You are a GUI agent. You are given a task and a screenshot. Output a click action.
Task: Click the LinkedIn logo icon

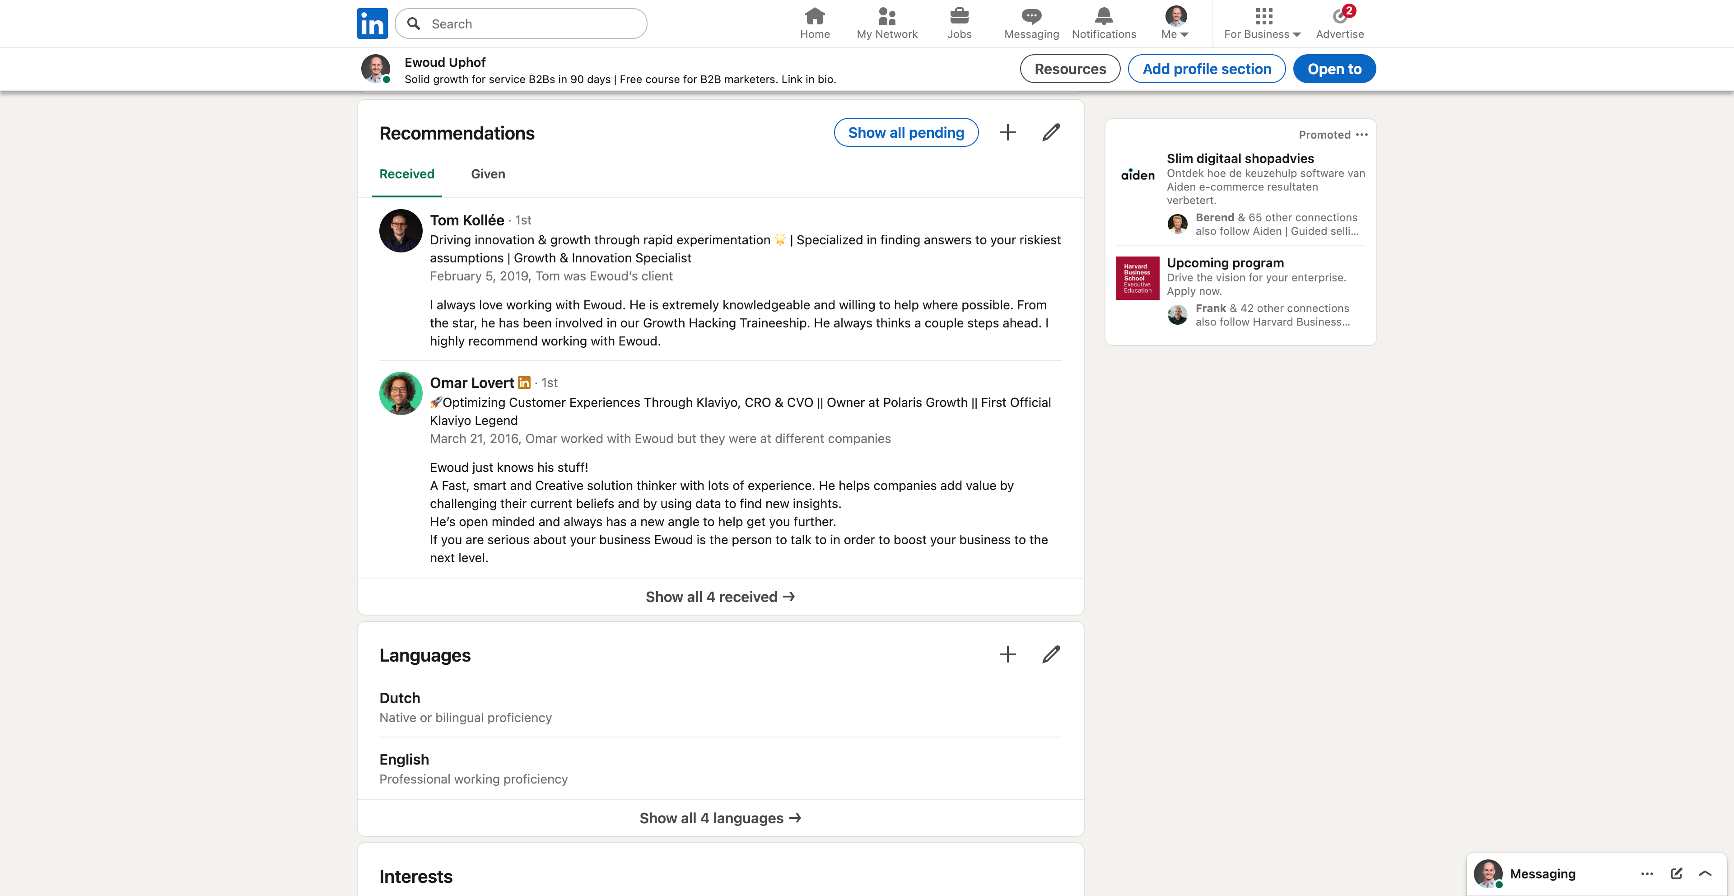[372, 23]
